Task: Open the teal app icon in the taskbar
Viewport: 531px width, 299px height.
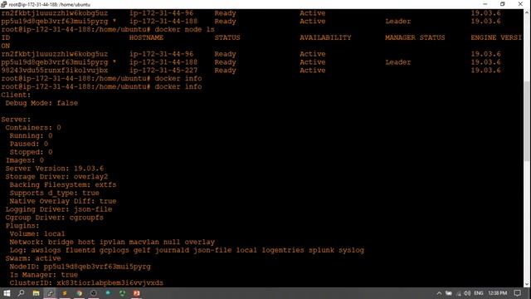Action: (108, 293)
